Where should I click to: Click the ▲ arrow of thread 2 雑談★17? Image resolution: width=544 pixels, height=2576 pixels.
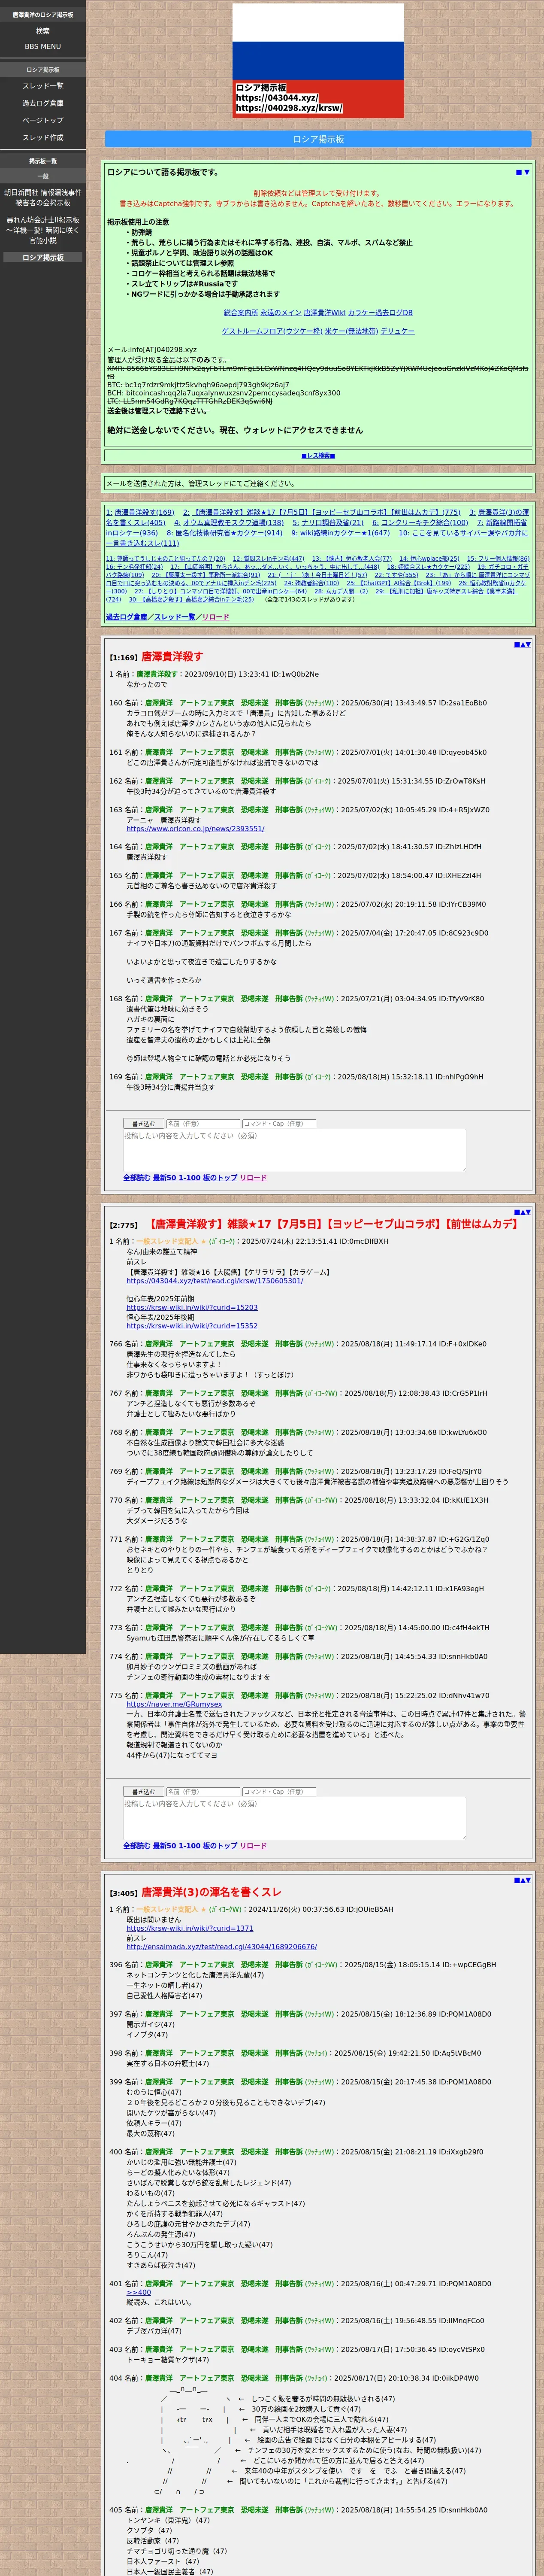522,1212
